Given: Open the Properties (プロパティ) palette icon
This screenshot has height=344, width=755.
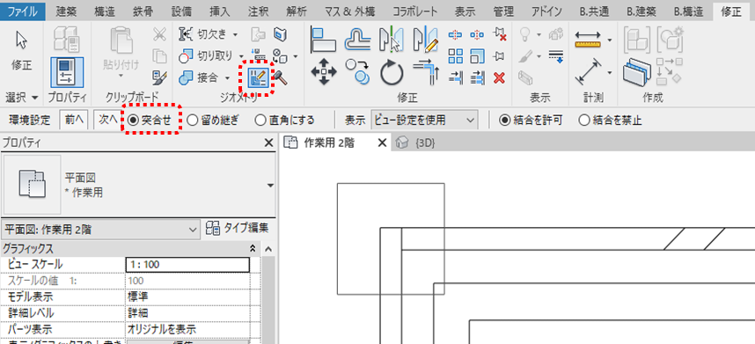Looking at the screenshot, I should (67, 72).
